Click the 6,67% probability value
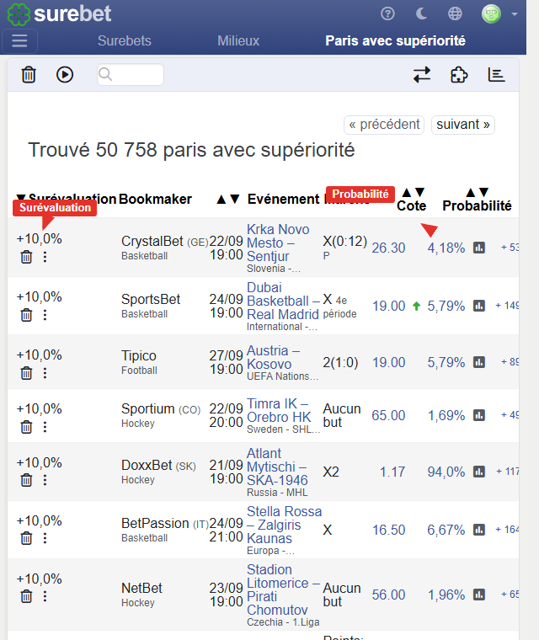 coord(446,531)
